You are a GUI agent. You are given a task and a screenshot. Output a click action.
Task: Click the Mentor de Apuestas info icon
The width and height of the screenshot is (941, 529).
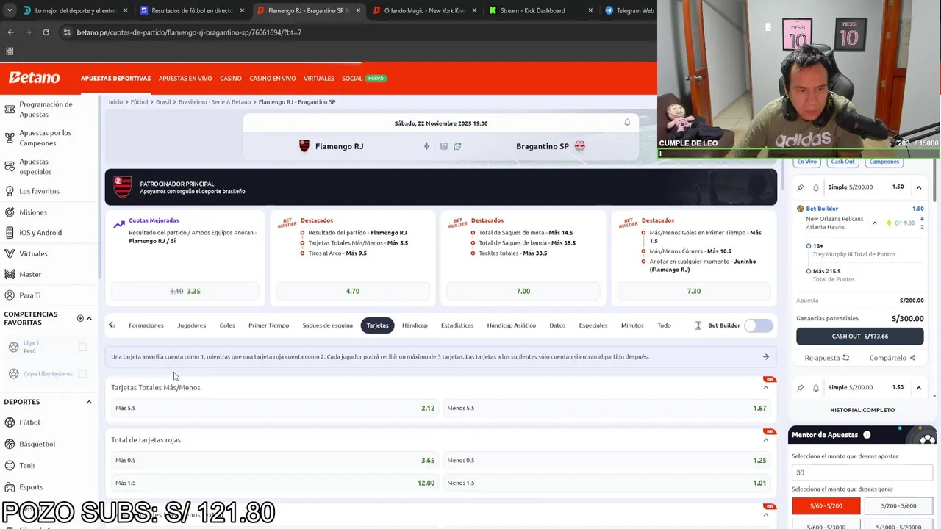coord(867,435)
